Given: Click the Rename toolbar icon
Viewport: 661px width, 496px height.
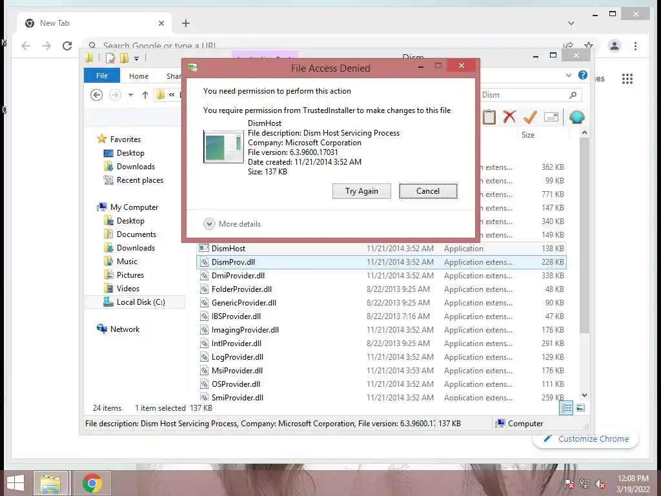Looking at the screenshot, I should (x=551, y=117).
